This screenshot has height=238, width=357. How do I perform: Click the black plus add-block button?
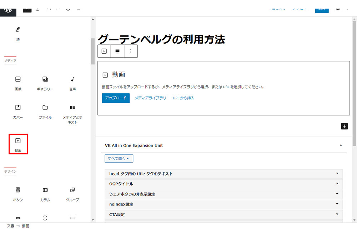point(344,126)
